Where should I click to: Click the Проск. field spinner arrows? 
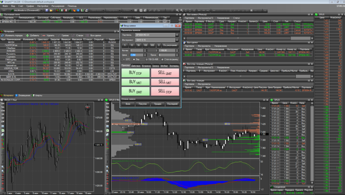177,55
